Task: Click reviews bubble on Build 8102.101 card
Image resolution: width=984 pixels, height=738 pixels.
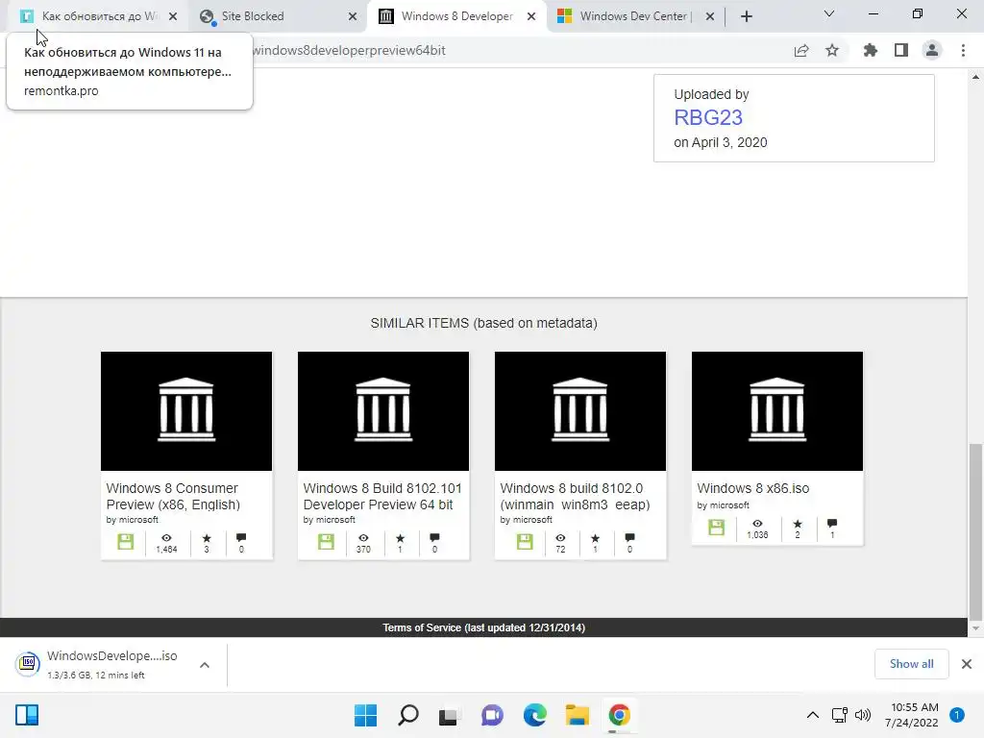Action: [434, 538]
